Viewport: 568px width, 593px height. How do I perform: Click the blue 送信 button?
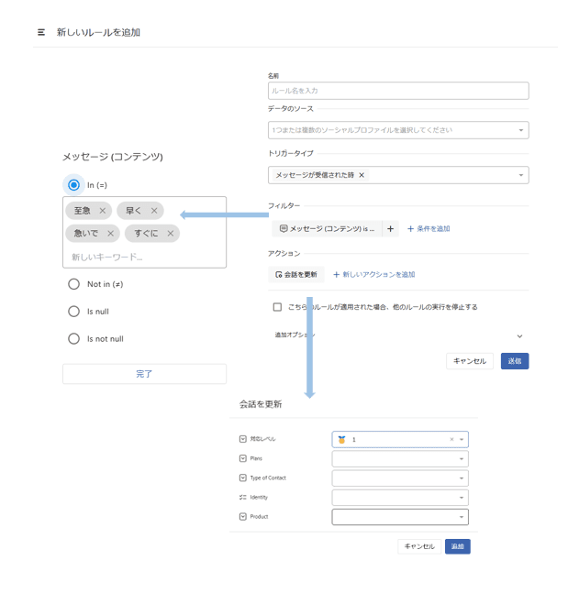[x=514, y=361]
